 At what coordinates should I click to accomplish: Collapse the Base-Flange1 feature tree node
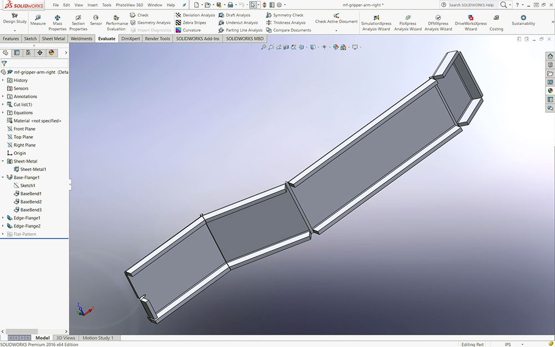click(x=3, y=178)
